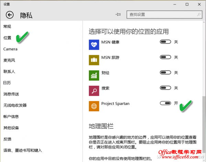Image resolution: width=206 pixels, height=162 pixels.
Task: Click the Project Spartan globe icon
Action: pyautogui.click(x=94, y=106)
